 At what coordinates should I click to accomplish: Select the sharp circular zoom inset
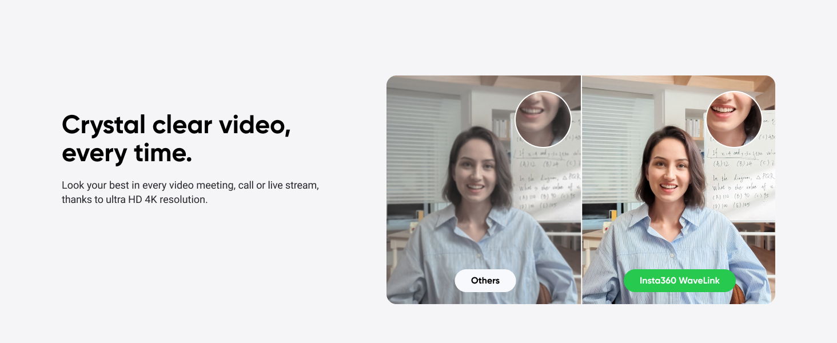coord(734,119)
